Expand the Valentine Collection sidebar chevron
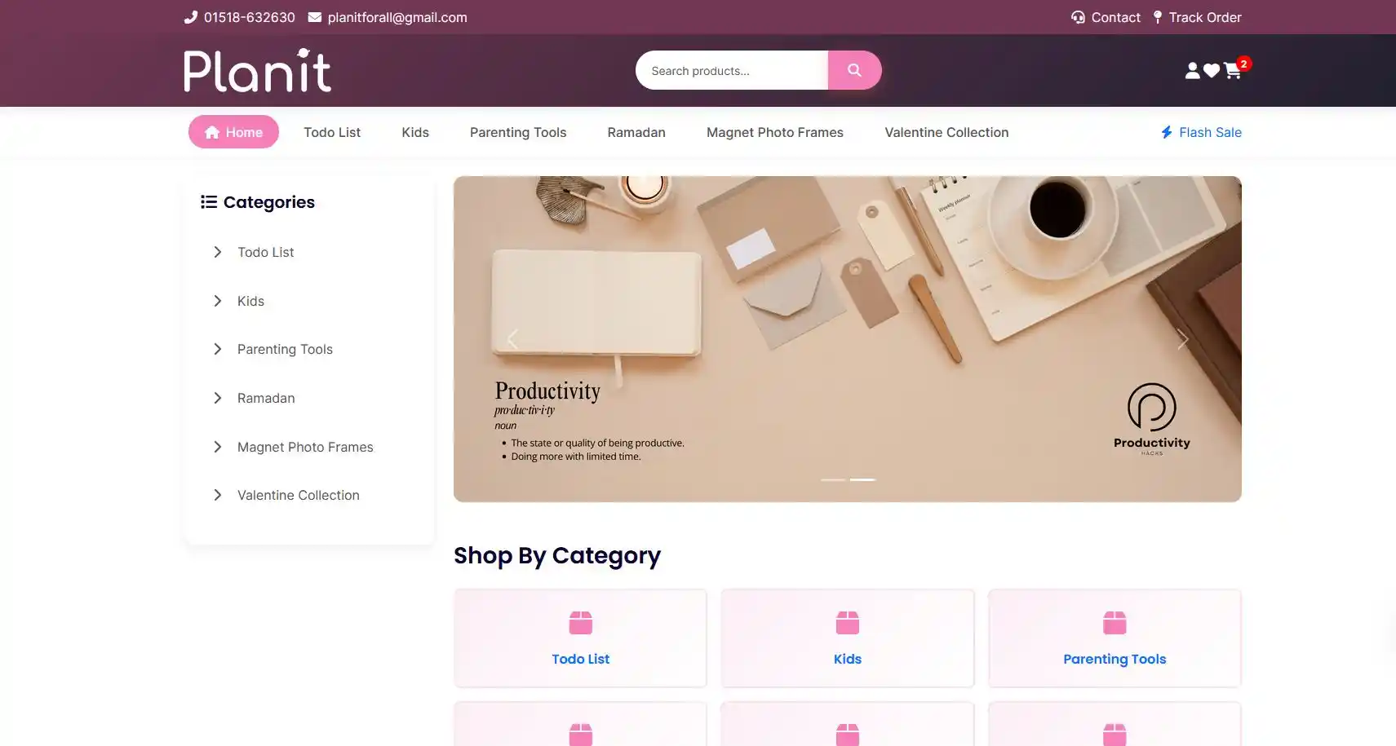The width and height of the screenshot is (1396, 746). (217, 495)
